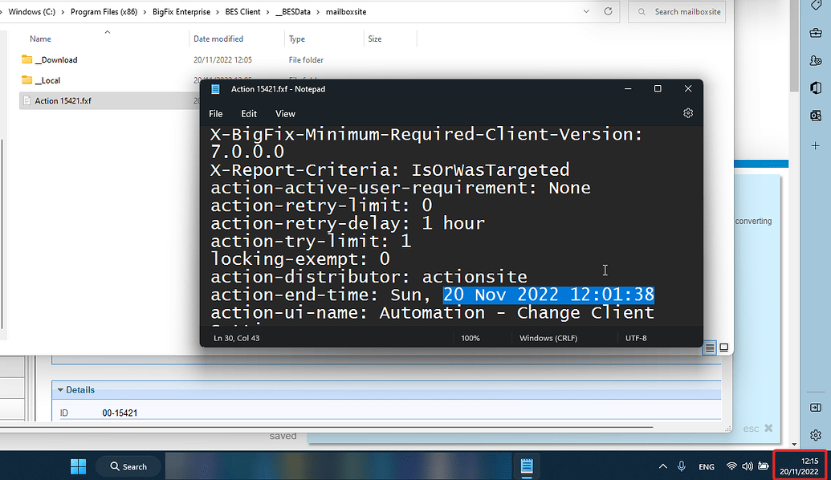
Task: Refresh the mailboxsite folder view
Action: [608, 11]
